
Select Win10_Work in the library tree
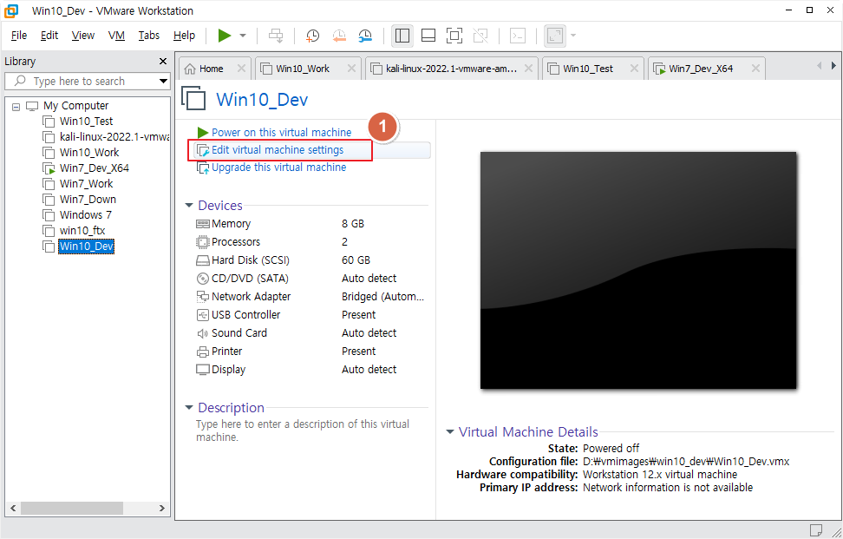89,152
